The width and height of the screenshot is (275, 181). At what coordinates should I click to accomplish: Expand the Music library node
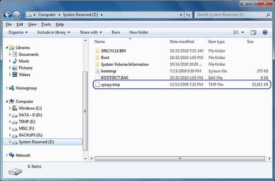pos(10,61)
